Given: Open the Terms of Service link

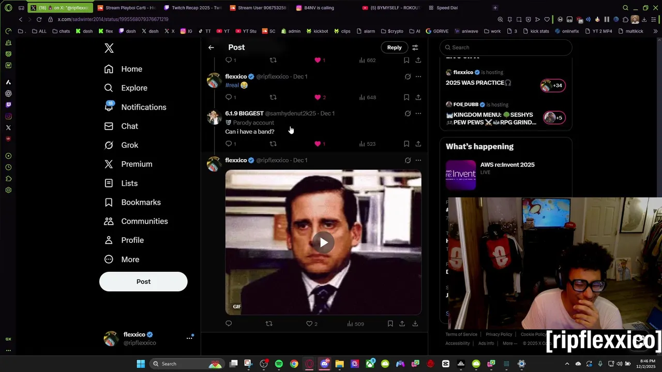Looking at the screenshot, I should pos(461,334).
